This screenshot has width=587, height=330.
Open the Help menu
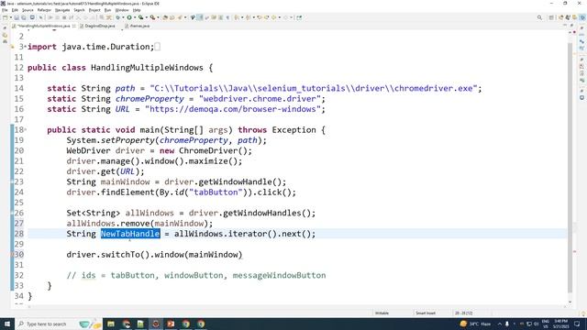137,10
